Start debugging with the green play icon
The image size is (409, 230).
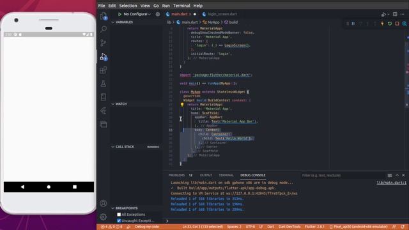tap(120, 14)
